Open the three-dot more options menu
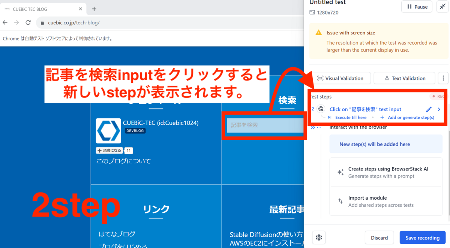 tap(443, 78)
